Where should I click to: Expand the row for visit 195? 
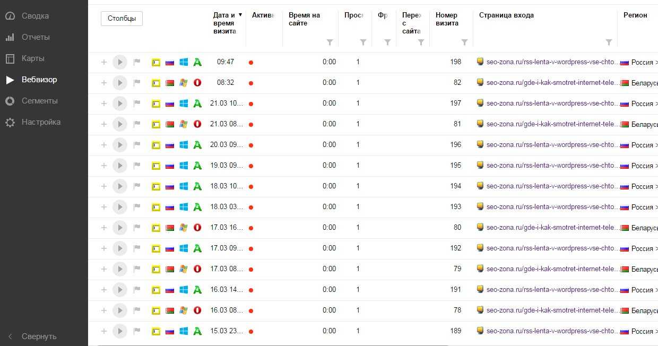click(x=104, y=166)
